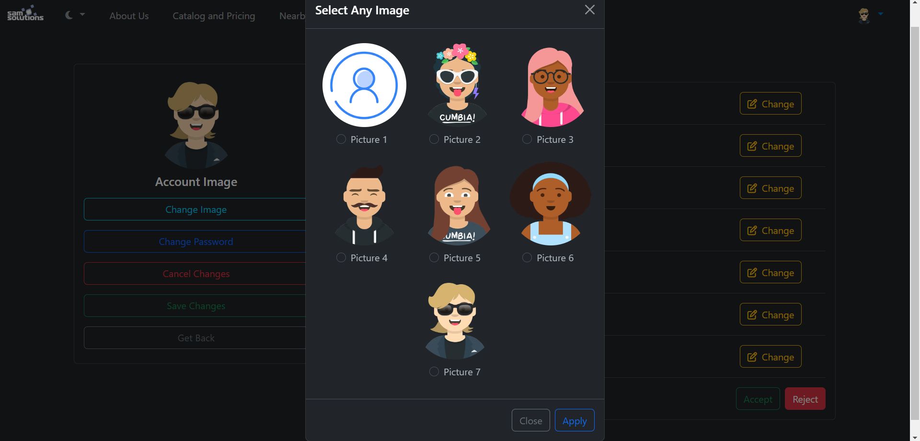
Task: Click the pink-haired avatar with glasses
Action: 551,86
